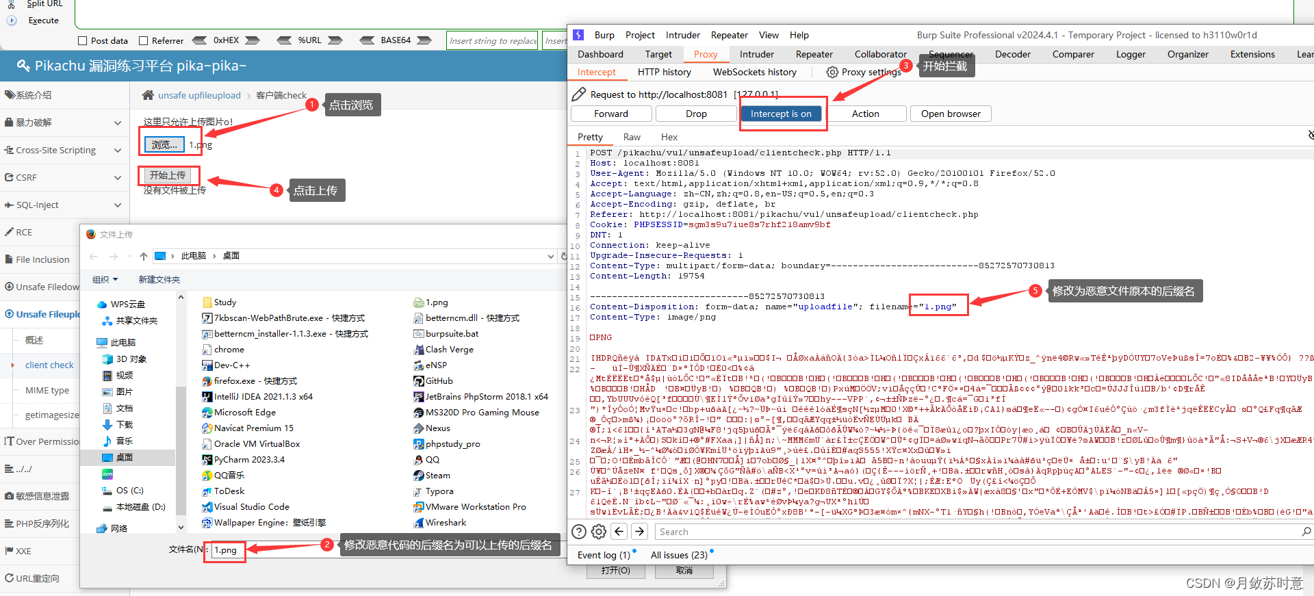This screenshot has width=1314, height=596.
Task: Switch to HTTP history sub-tab
Action: 665,72
